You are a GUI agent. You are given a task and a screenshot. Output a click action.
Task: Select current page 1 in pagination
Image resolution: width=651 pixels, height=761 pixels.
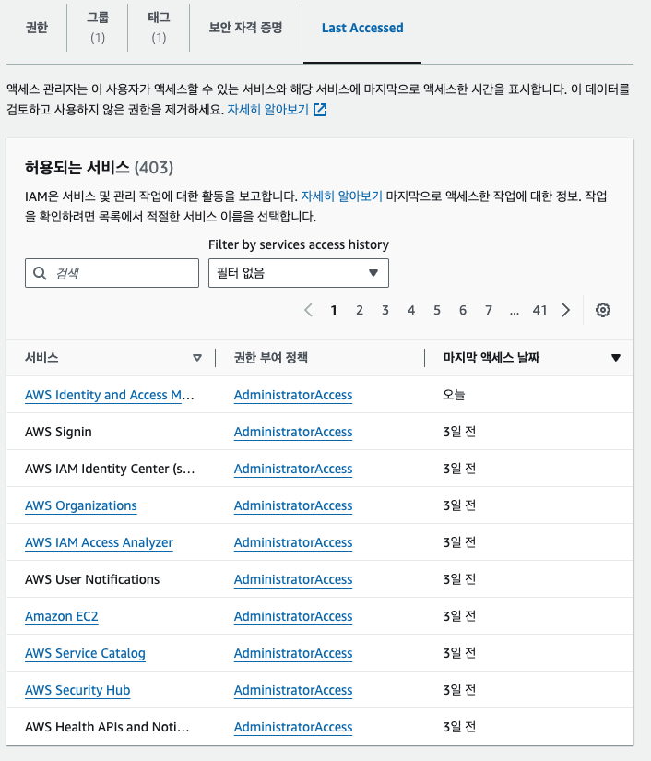334,310
